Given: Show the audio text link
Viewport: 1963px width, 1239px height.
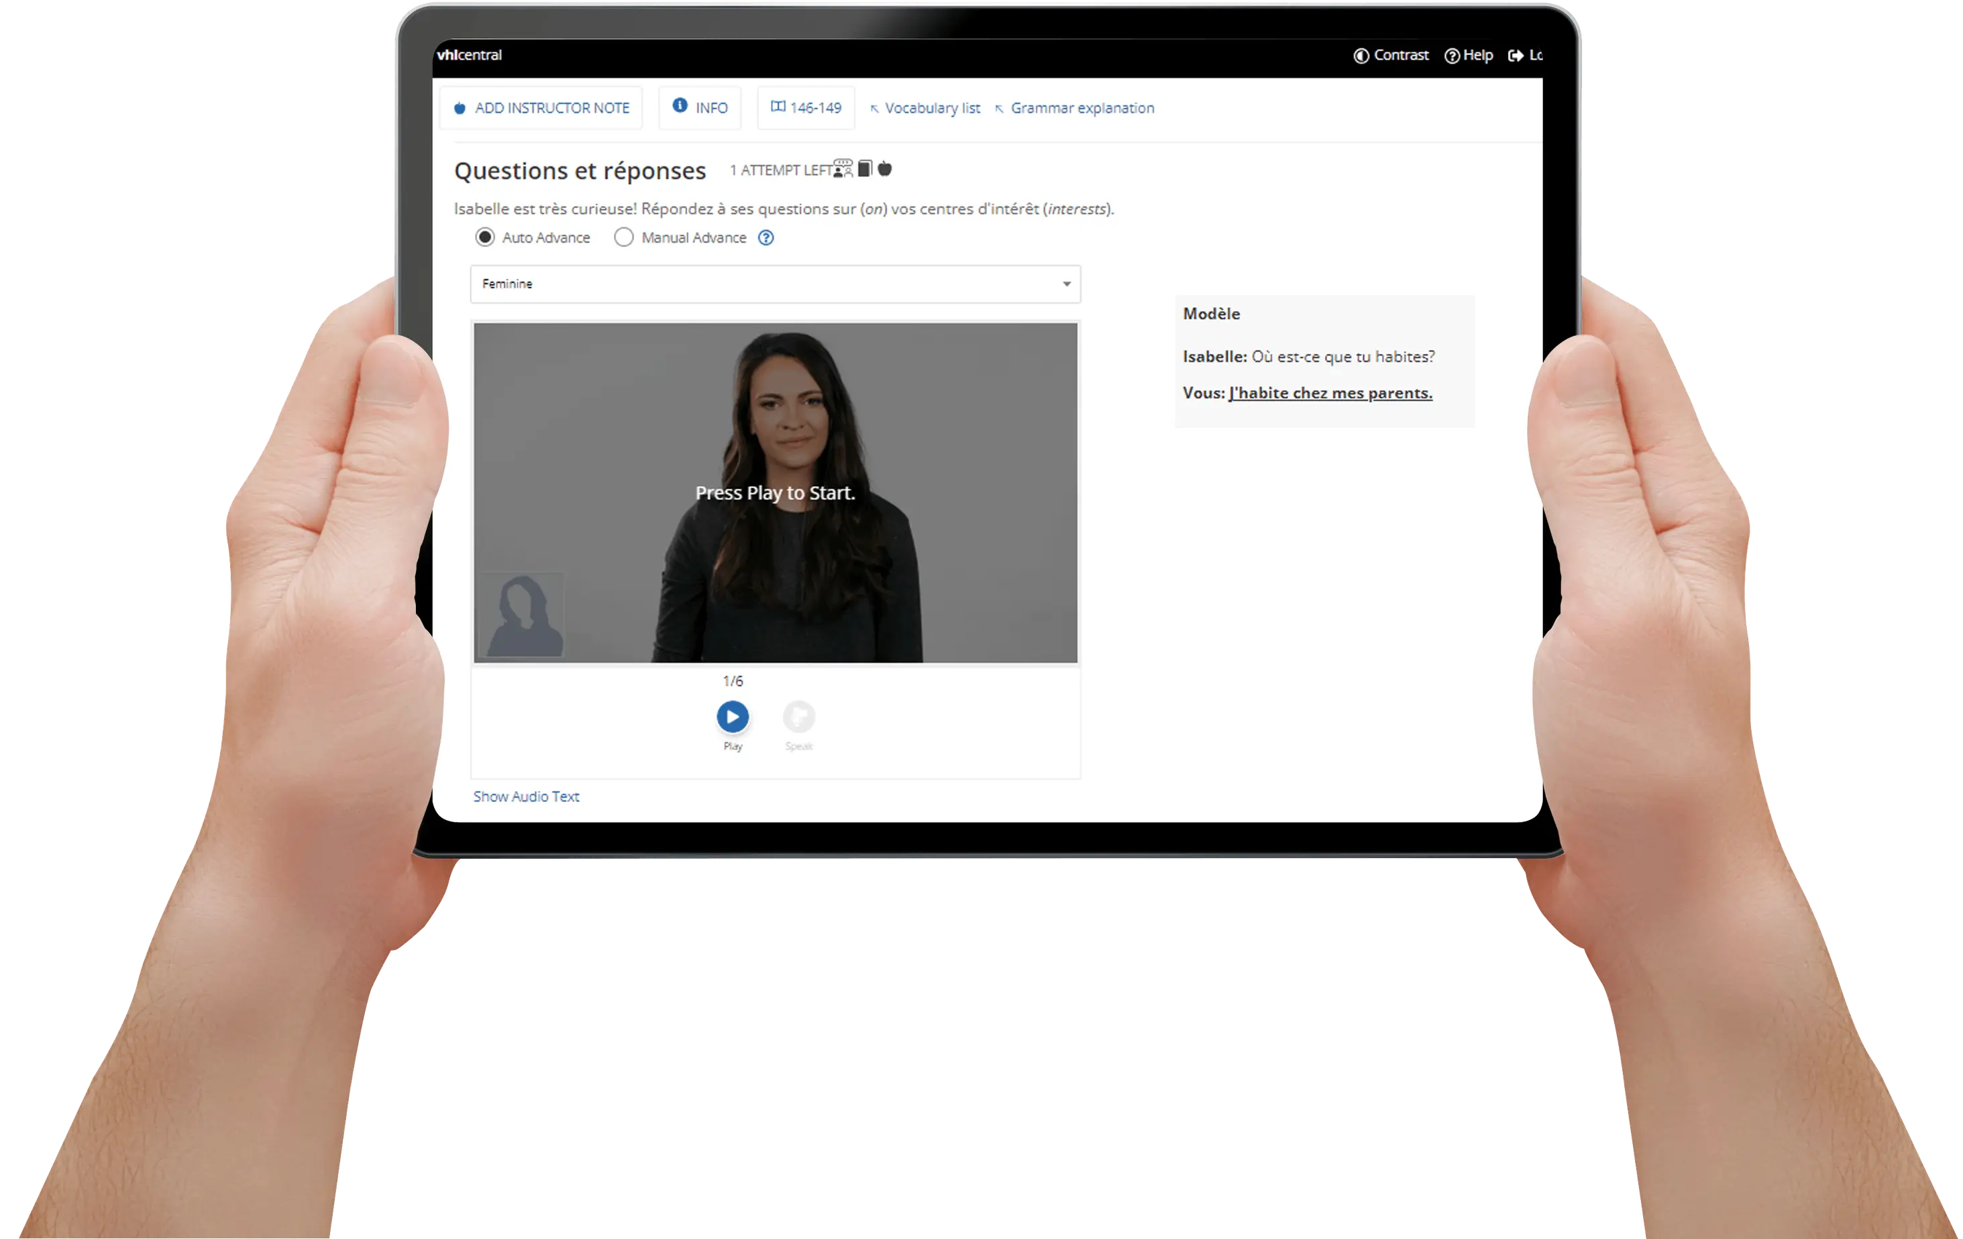Looking at the screenshot, I should click(x=527, y=795).
